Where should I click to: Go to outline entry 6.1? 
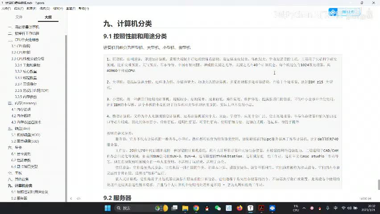(x=21, y=154)
